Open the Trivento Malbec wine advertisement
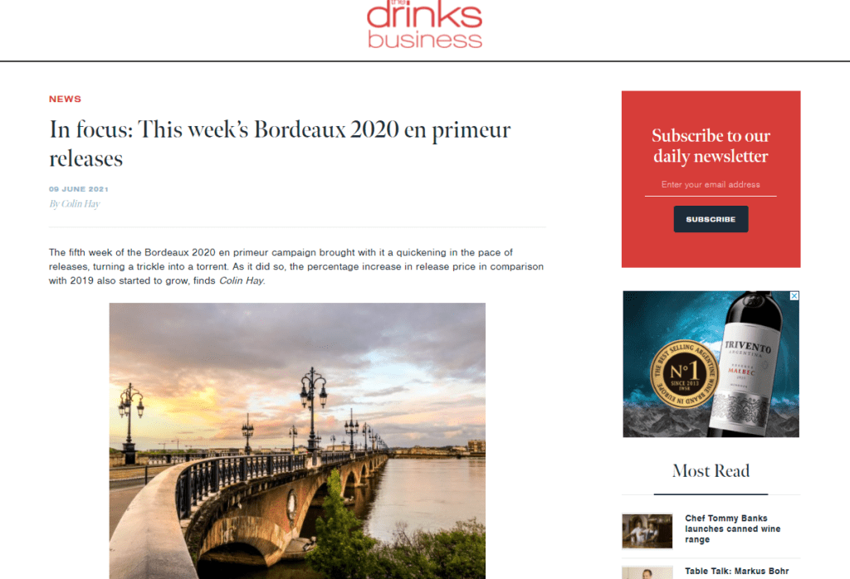This screenshot has width=850, height=579. [x=711, y=364]
